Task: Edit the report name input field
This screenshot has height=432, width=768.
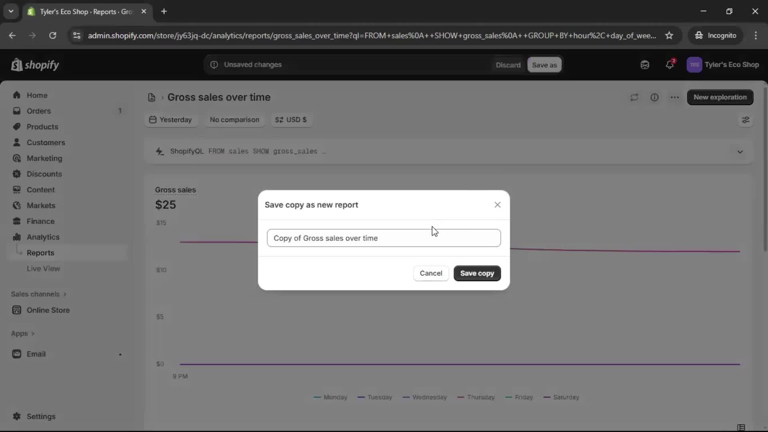Action: click(x=383, y=238)
